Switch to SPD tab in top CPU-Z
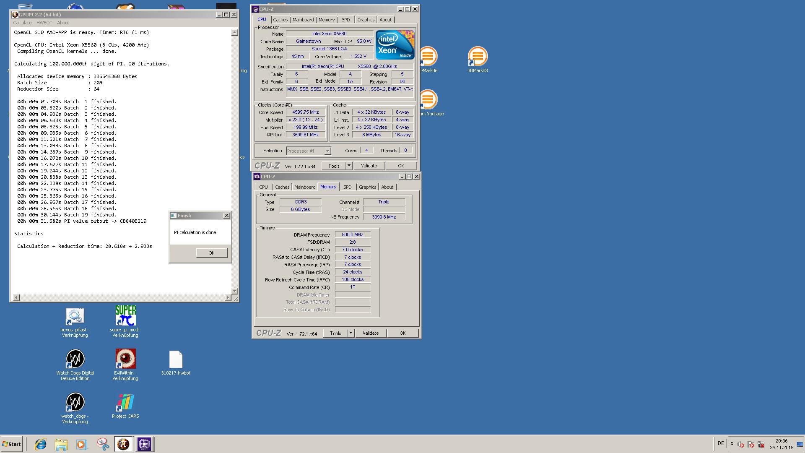 [x=346, y=20]
